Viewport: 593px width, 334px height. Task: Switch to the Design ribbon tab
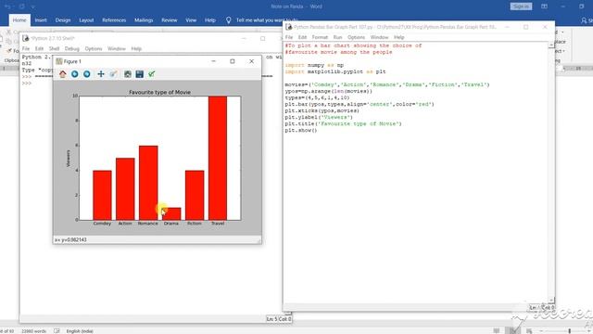[63, 20]
